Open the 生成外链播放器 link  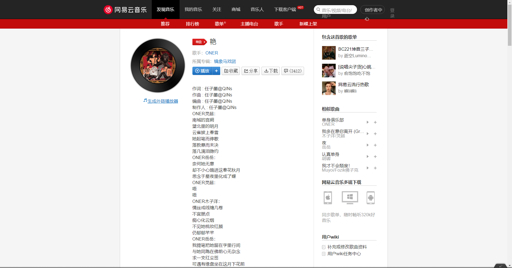163,101
